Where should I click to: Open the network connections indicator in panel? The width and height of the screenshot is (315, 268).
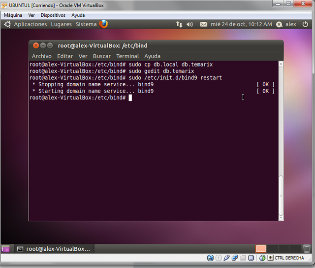point(179,24)
